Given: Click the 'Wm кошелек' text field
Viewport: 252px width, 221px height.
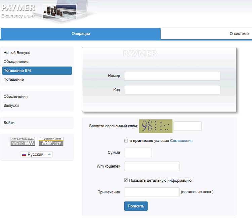Looking at the screenshot, I should click(x=152, y=166).
